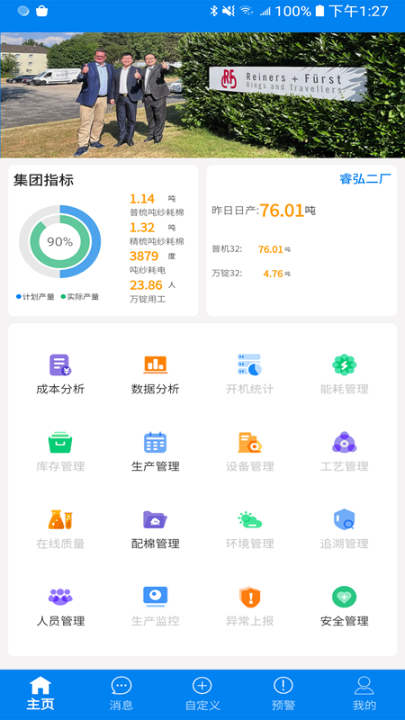Tap the 设备管理 orange folder icon
405x720 pixels.
249,443
